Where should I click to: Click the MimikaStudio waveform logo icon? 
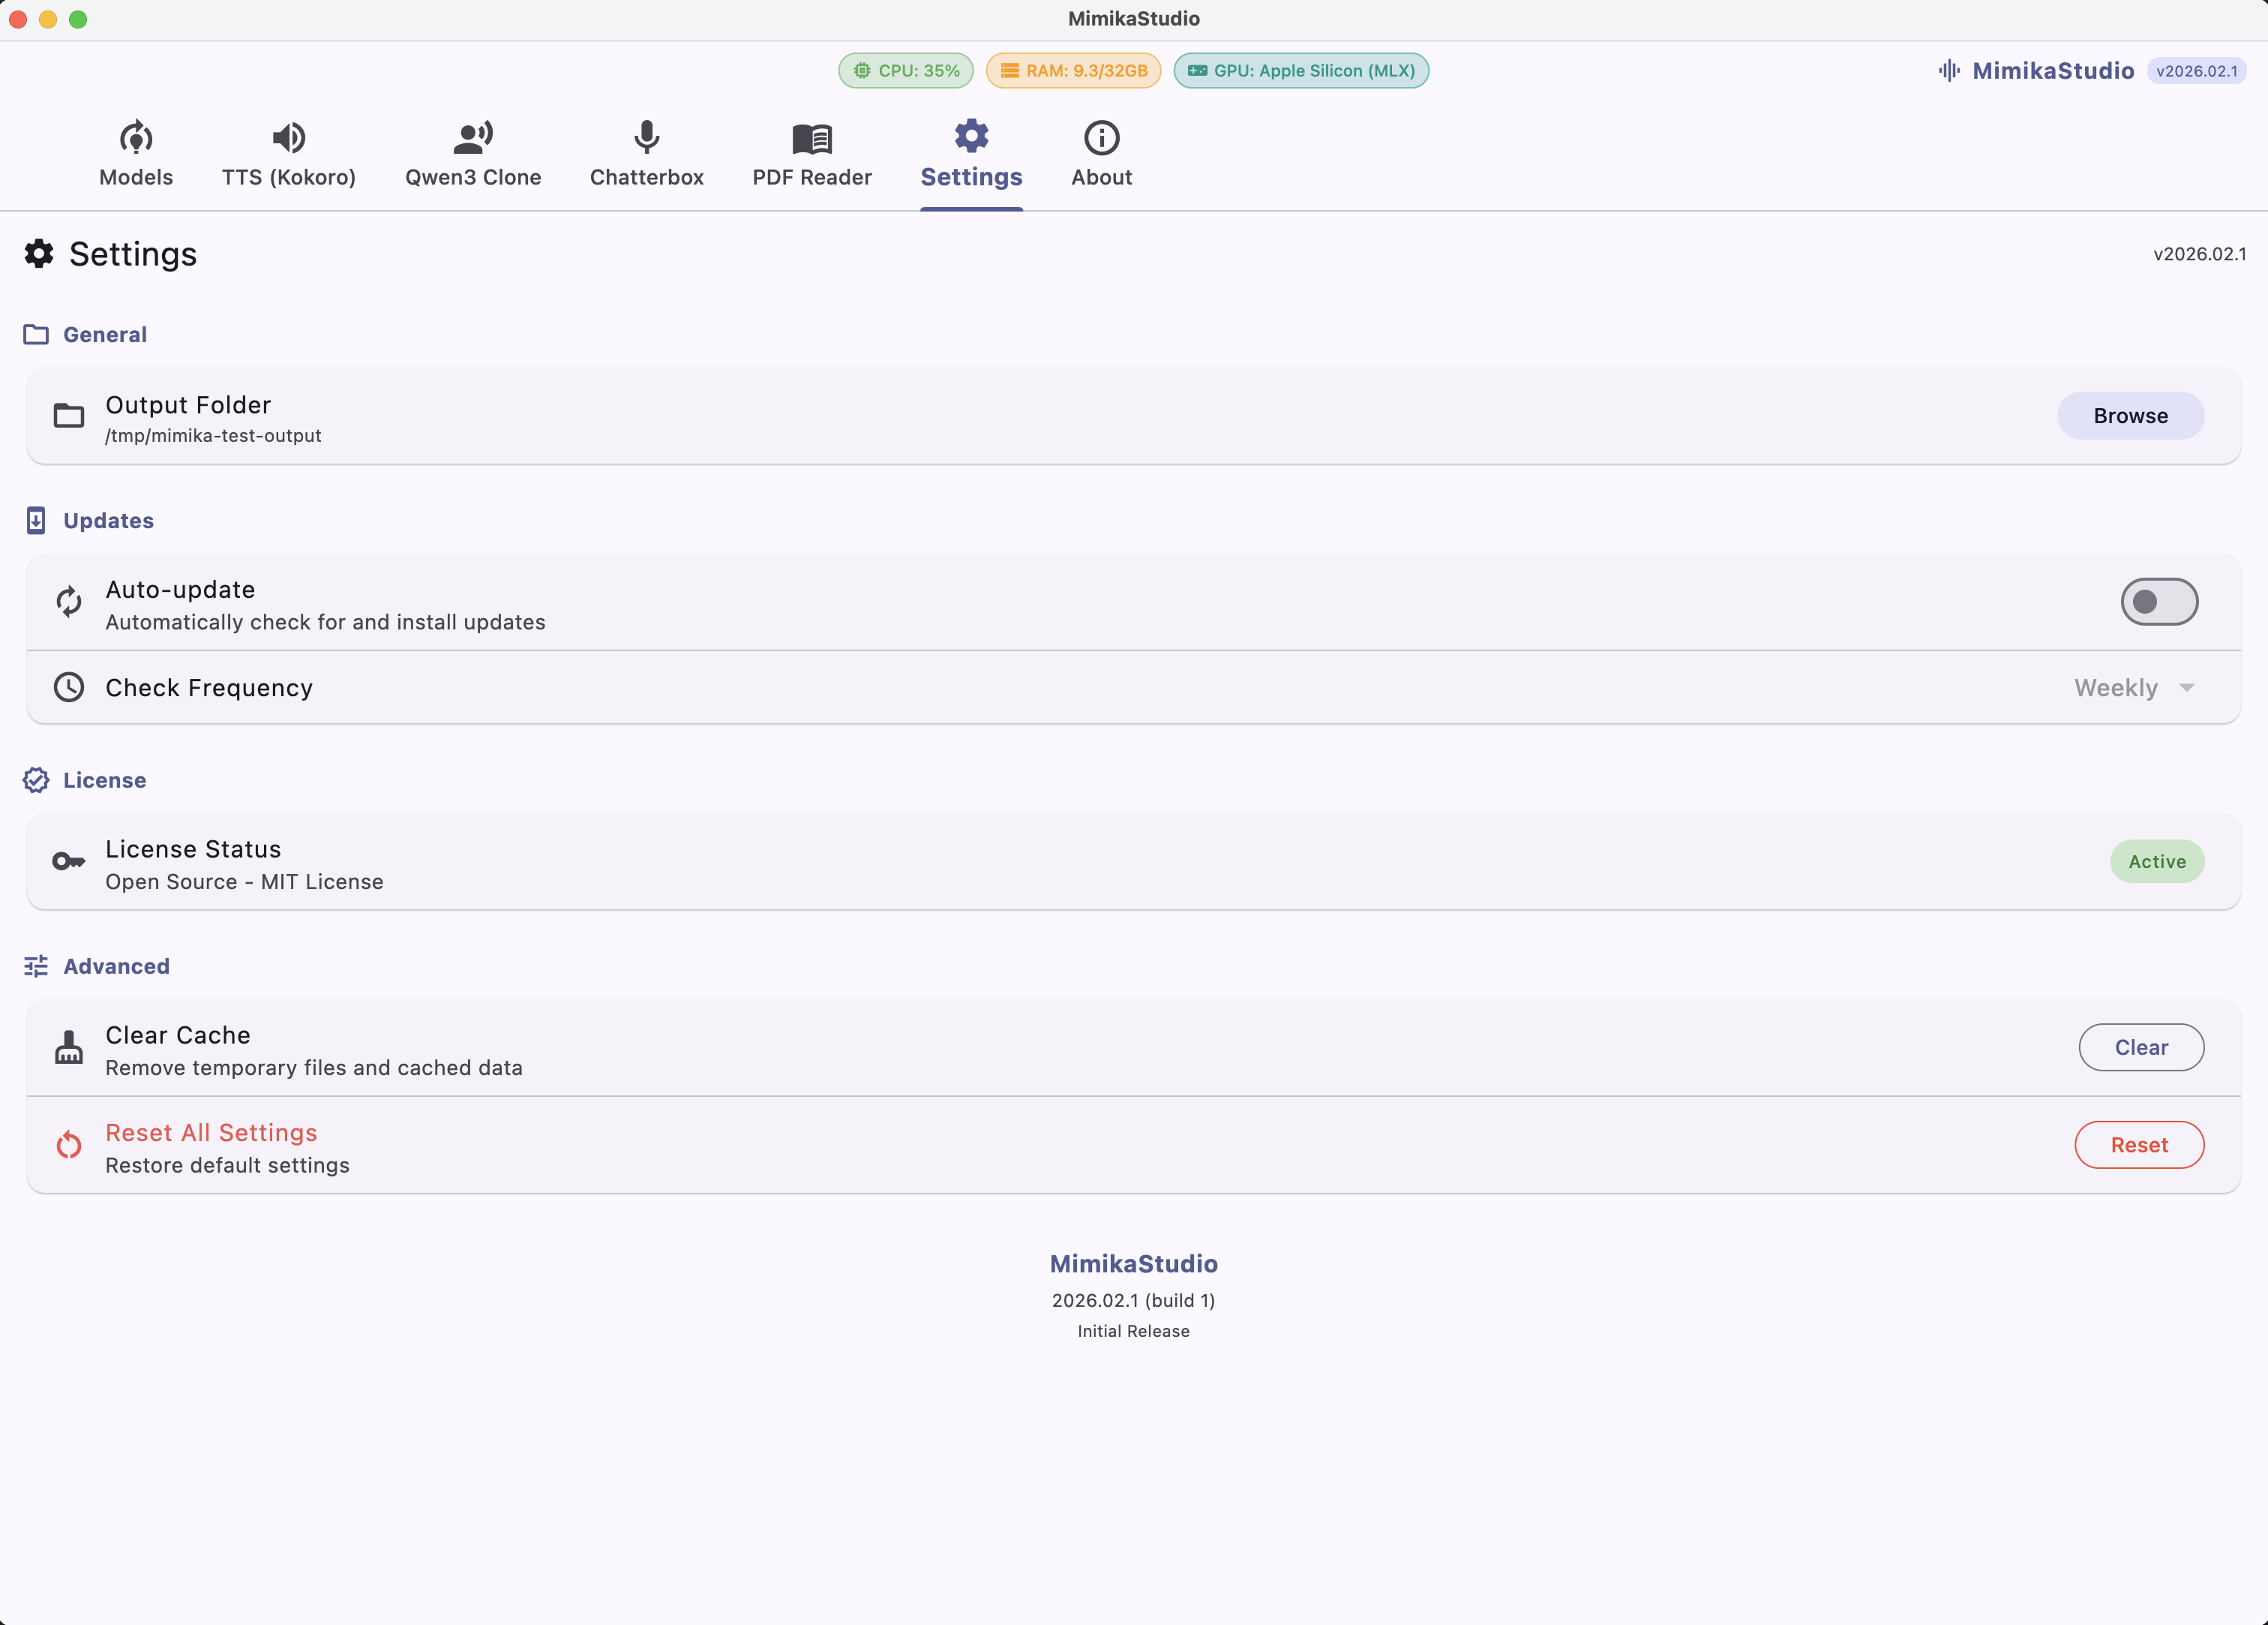[x=1949, y=70]
